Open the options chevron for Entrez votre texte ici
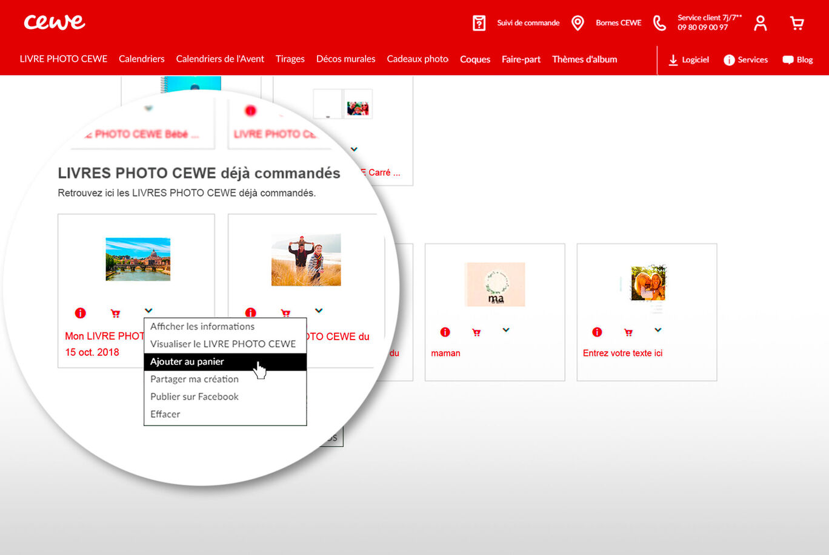This screenshot has height=555, width=829. tap(658, 330)
